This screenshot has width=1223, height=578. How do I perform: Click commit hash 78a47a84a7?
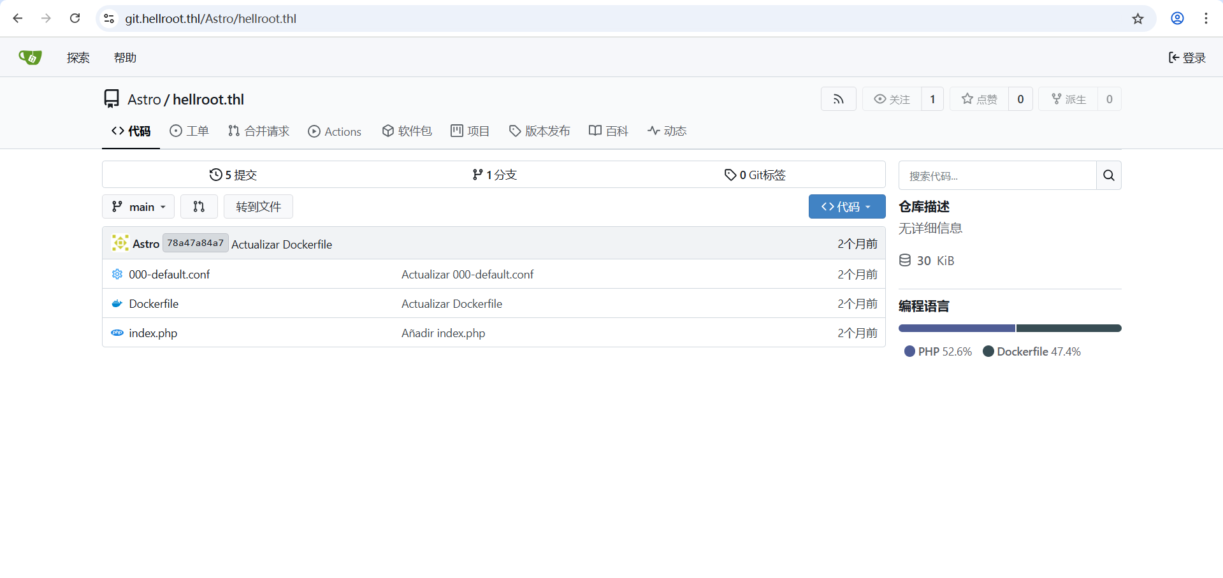(195, 243)
